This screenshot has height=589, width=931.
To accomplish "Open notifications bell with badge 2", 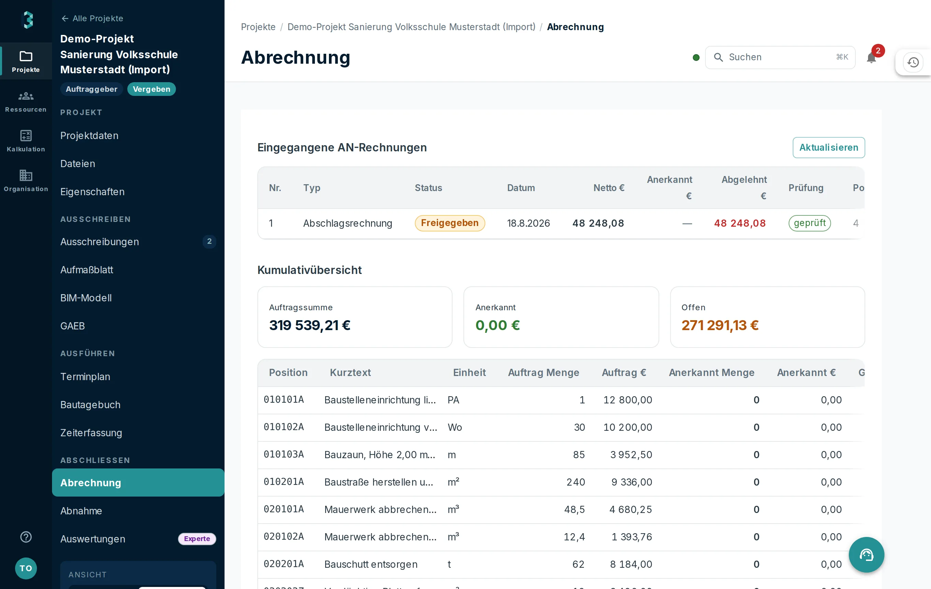I will coord(871,58).
